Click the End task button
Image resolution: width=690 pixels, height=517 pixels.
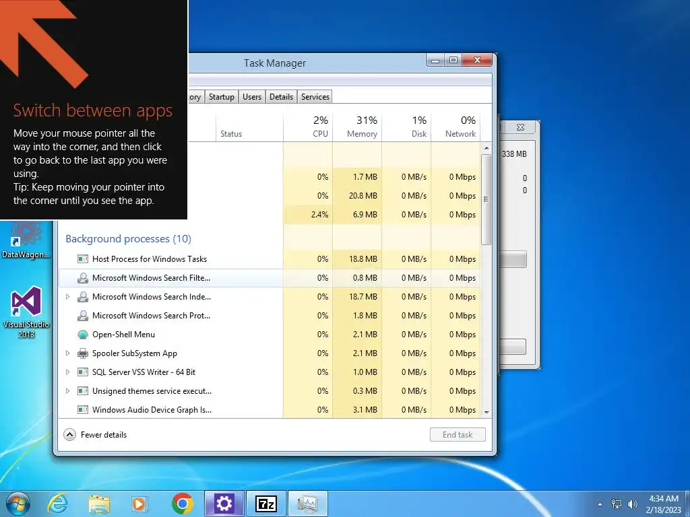tap(458, 435)
